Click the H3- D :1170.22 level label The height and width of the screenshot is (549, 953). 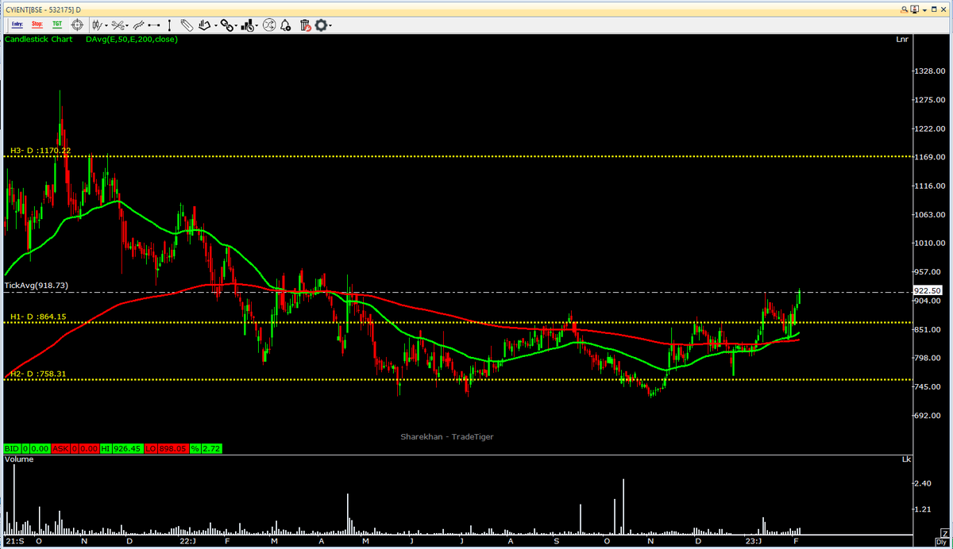coord(40,150)
